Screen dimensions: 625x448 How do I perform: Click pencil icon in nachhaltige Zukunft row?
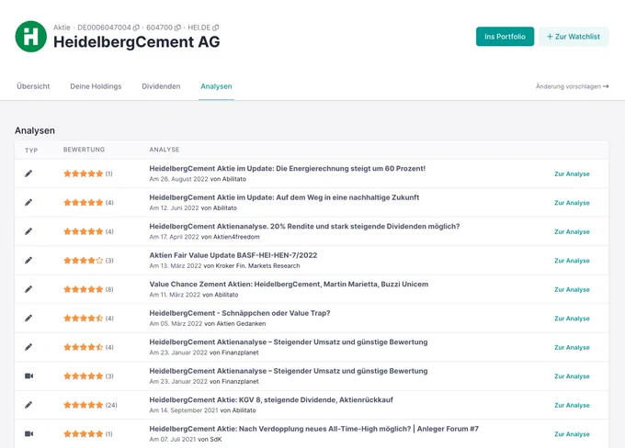point(28,203)
